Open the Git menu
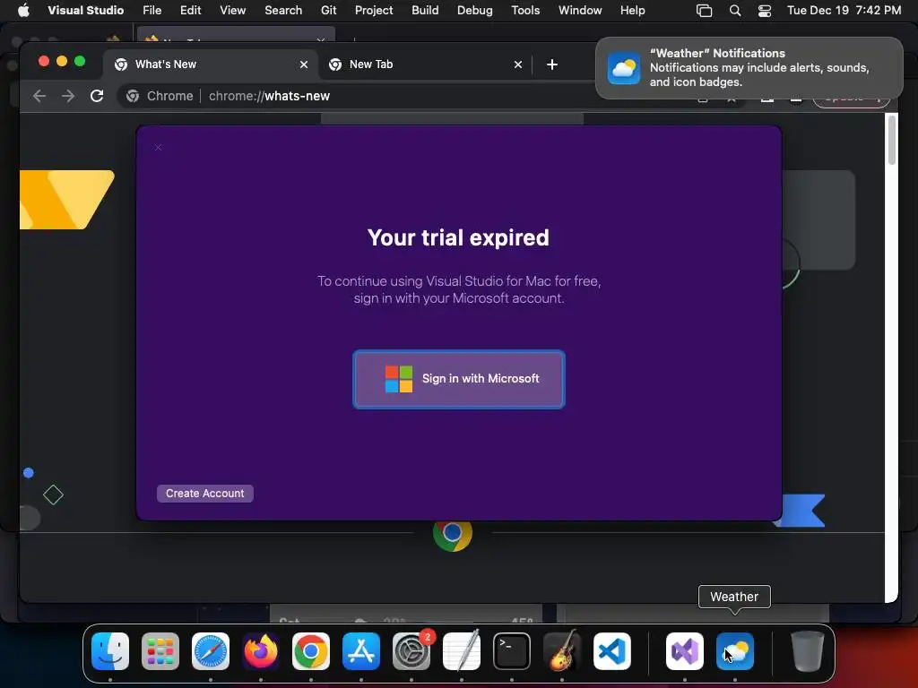The height and width of the screenshot is (688, 918). pos(328,10)
